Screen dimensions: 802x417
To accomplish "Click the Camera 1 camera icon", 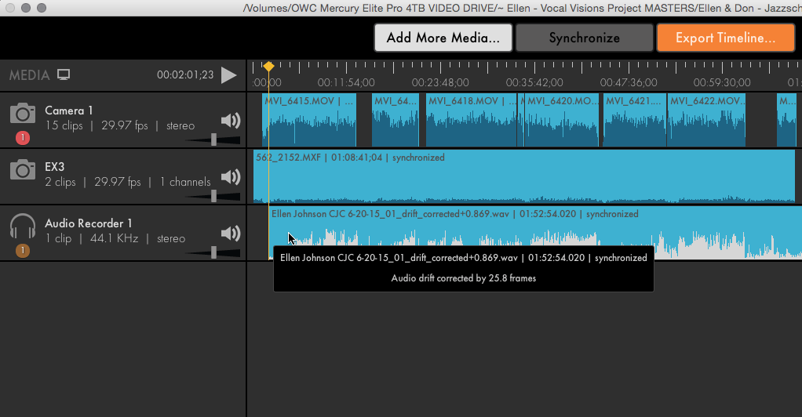I will tap(23, 113).
